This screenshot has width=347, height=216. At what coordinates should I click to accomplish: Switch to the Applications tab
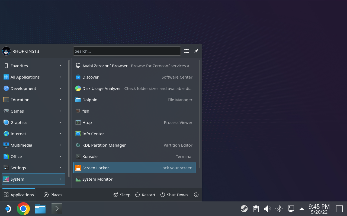19,195
